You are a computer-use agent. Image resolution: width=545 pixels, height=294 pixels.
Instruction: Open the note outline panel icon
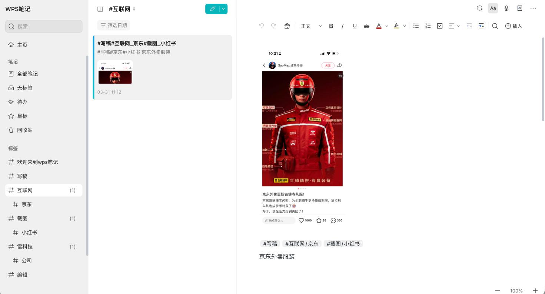[520, 8]
